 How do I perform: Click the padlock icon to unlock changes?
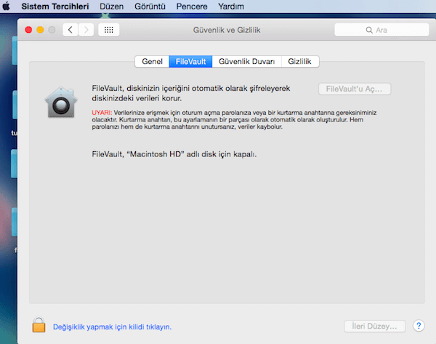click(39, 324)
